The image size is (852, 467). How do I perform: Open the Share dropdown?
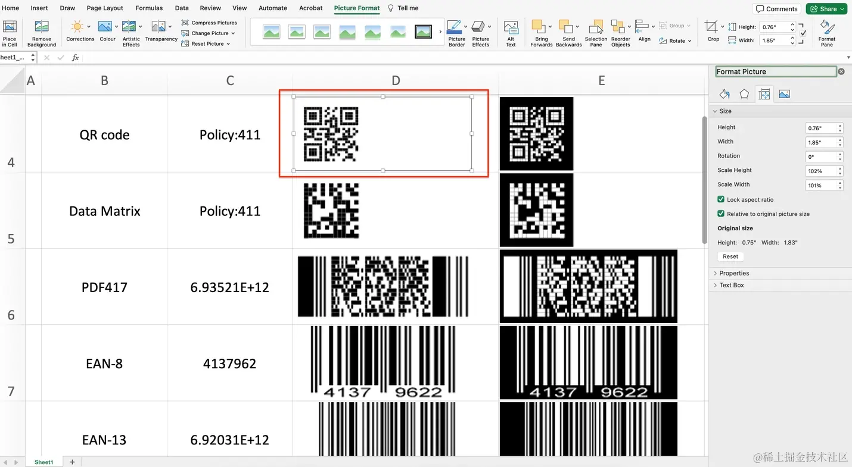[x=842, y=9]
